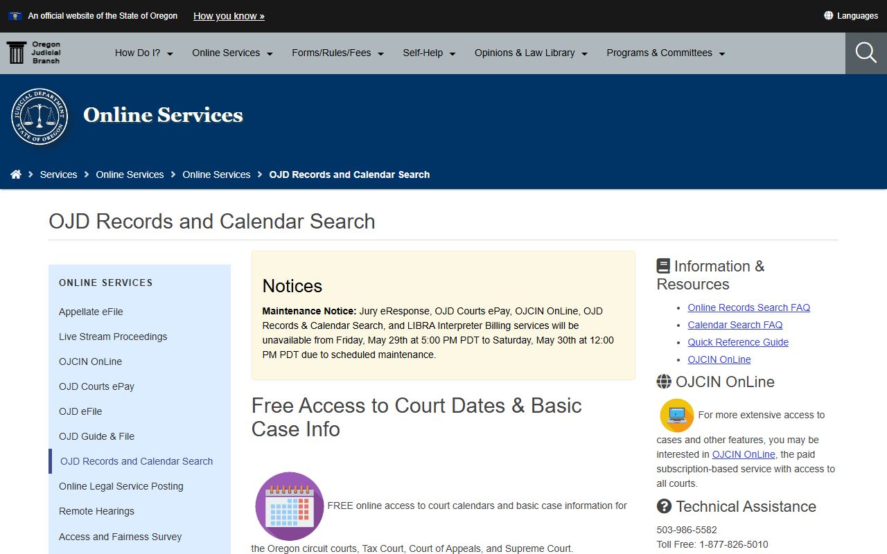Expand Programs & Committees menu
Viewport: 887px width, 554px height.
[666, 53]
